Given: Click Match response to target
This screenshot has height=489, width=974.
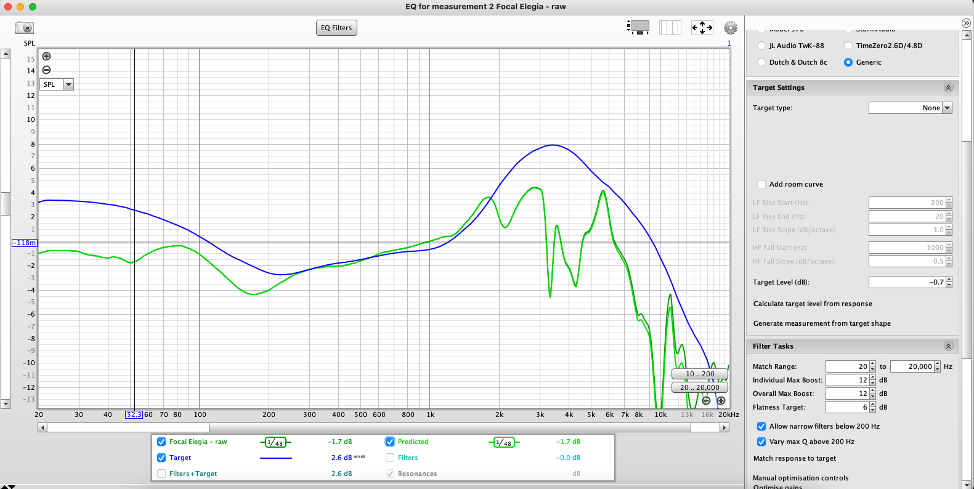Looking at the screenshot, I should 795,458.
